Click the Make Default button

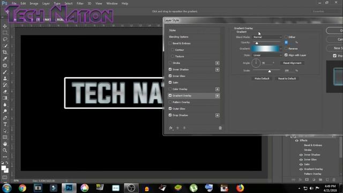(x=262, y=79)
